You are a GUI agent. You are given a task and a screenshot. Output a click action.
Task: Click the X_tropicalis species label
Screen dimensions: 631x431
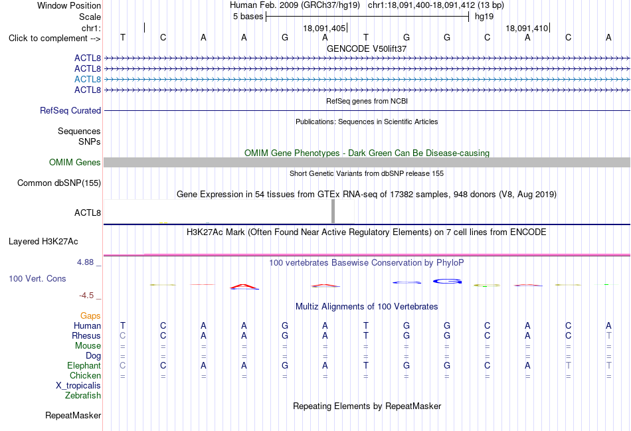tap(78, 386)
